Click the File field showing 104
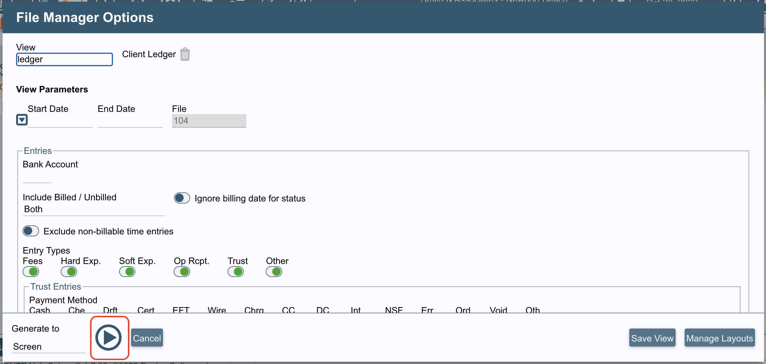 209,121
